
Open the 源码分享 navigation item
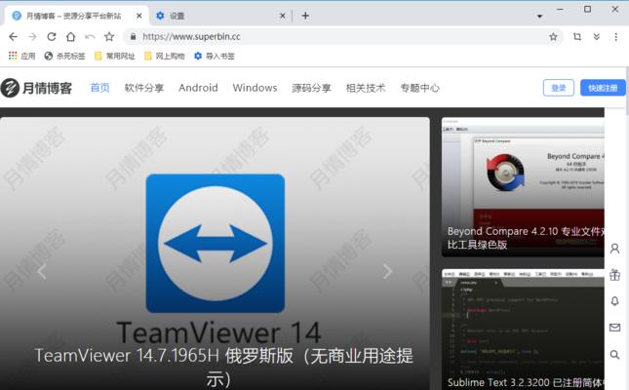311,88
